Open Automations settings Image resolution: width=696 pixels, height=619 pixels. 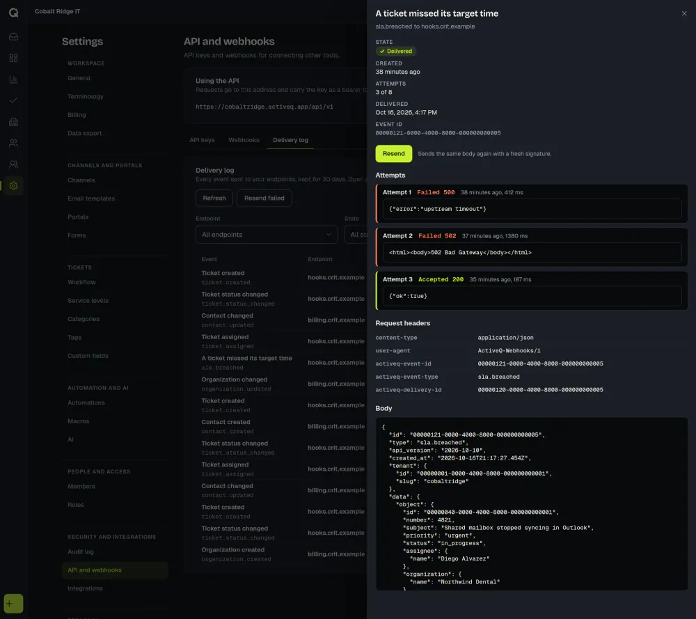(86, 402)
